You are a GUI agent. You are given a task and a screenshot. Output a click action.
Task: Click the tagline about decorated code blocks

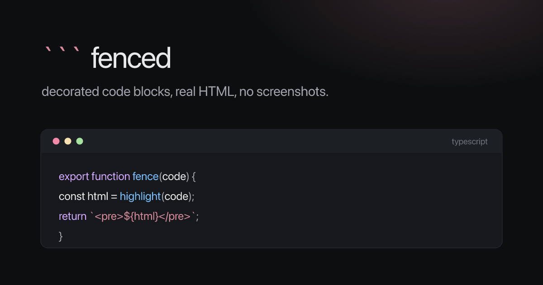click(x=185, y=92)
